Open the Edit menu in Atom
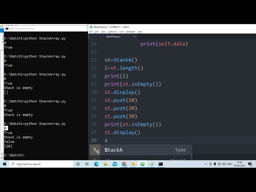Image resolution: width=256 pixels, height=192 pixels. coord(97,32)
